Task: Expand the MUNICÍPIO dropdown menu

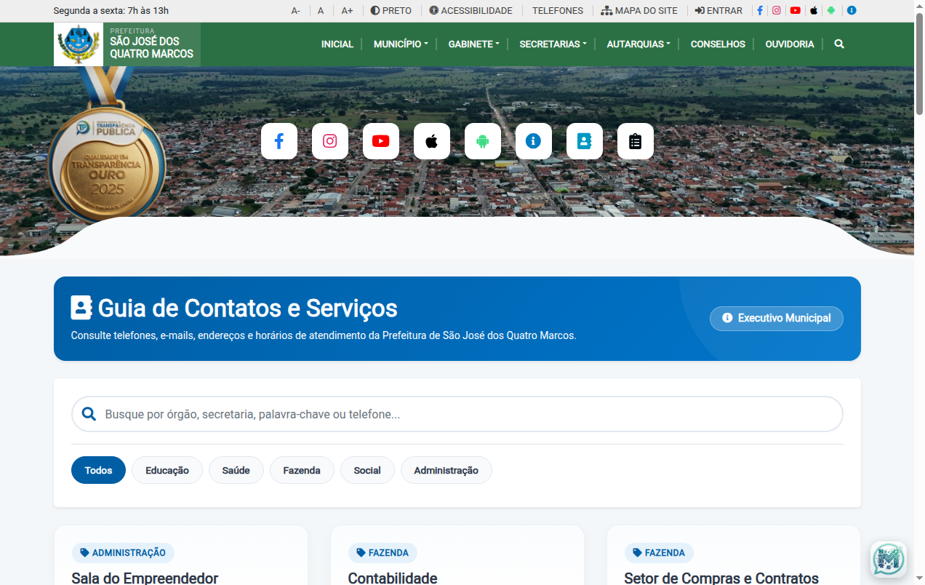Action: [x=401, y=44]
